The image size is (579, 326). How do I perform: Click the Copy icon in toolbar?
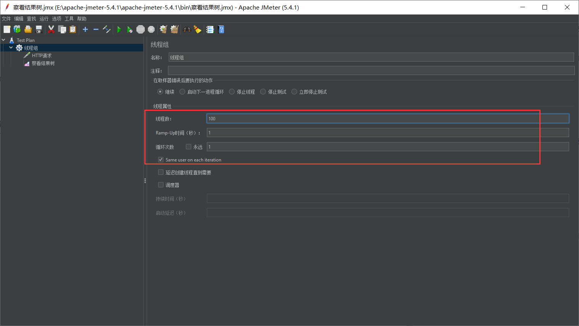click(x=62, y=29)
